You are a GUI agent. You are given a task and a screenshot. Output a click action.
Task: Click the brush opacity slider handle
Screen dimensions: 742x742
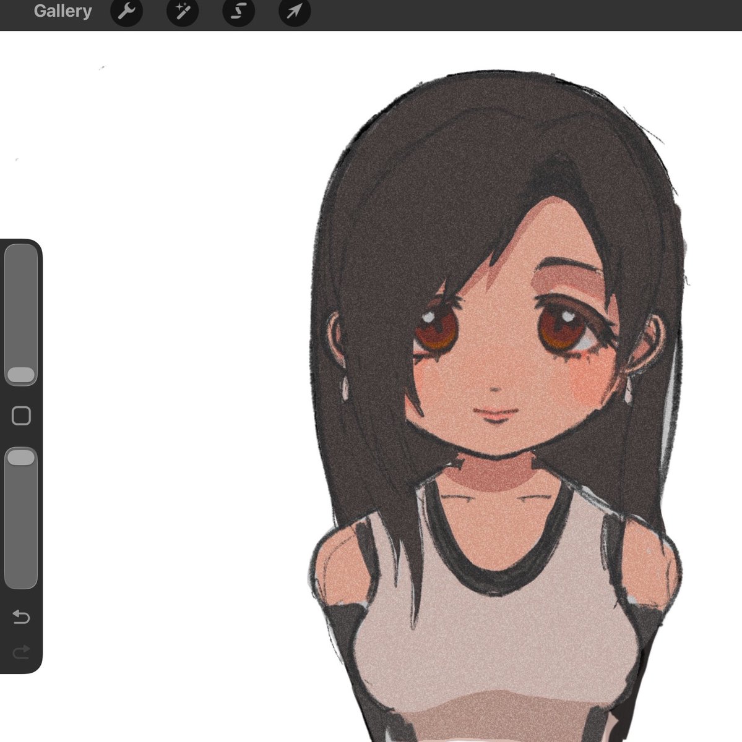point(21,457)
